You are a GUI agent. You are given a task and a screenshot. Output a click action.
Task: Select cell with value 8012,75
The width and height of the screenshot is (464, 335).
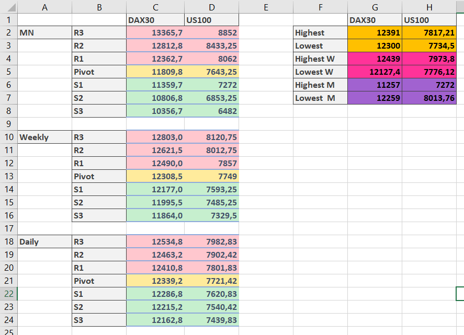(x=211, y=150)
